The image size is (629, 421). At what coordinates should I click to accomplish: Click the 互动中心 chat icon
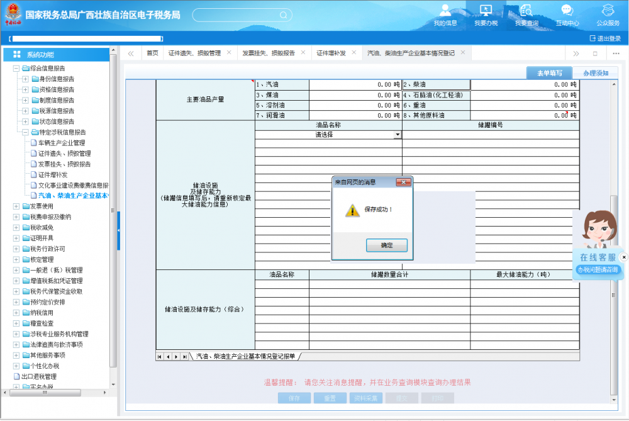pos(565,13)
